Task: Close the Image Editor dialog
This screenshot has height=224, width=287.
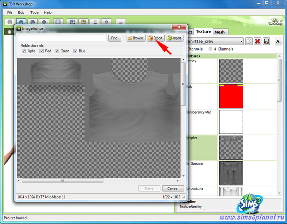Action: pyautogui.click(x=179, y=27)
